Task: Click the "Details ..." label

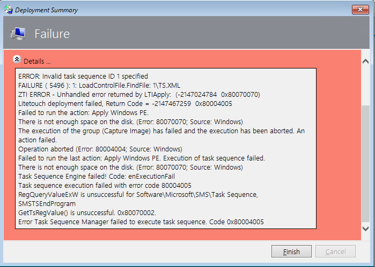Action: point(38,62)
